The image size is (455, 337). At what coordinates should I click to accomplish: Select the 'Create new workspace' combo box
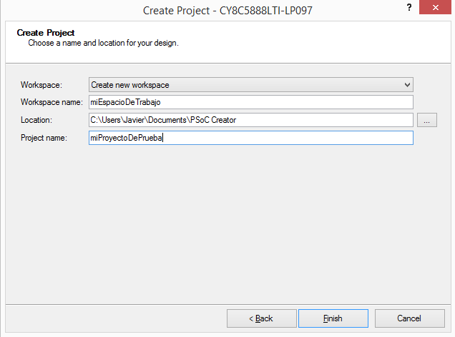[243, 85]
